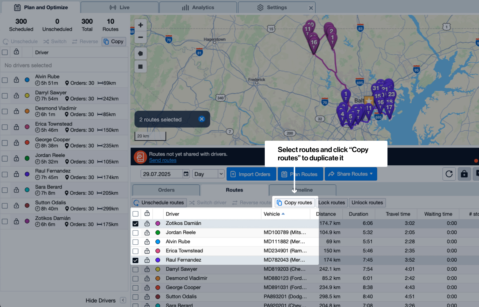Zoom in on the map

tap(141, 25)
